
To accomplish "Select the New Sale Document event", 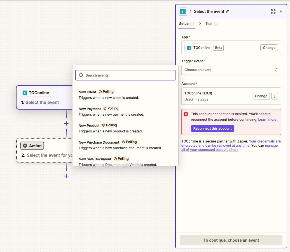I will 125,161.
